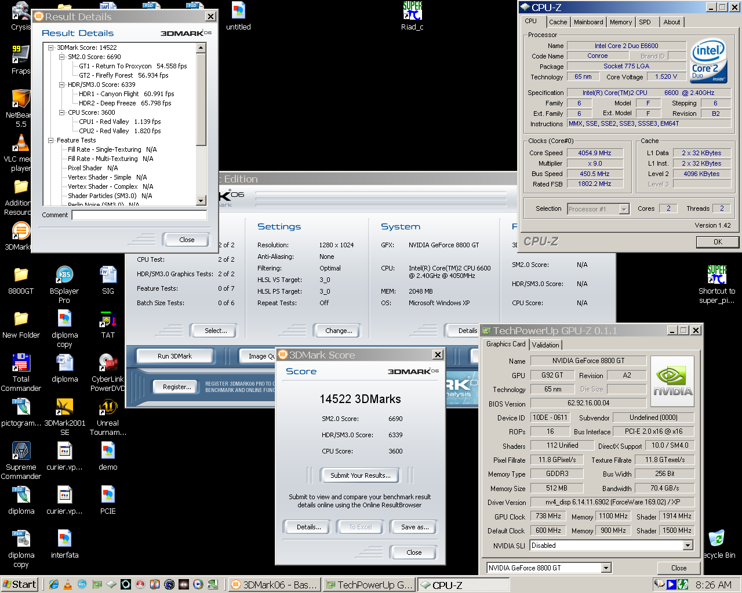742x593 pixels.
Task: Launch CyberLink PowerDVD desktop shortcut
Action: coord(108,372)
